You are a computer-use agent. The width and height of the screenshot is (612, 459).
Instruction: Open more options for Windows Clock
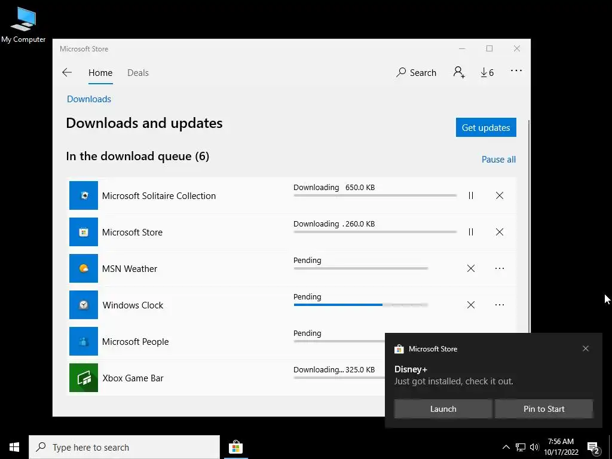[x=500, y=305]
